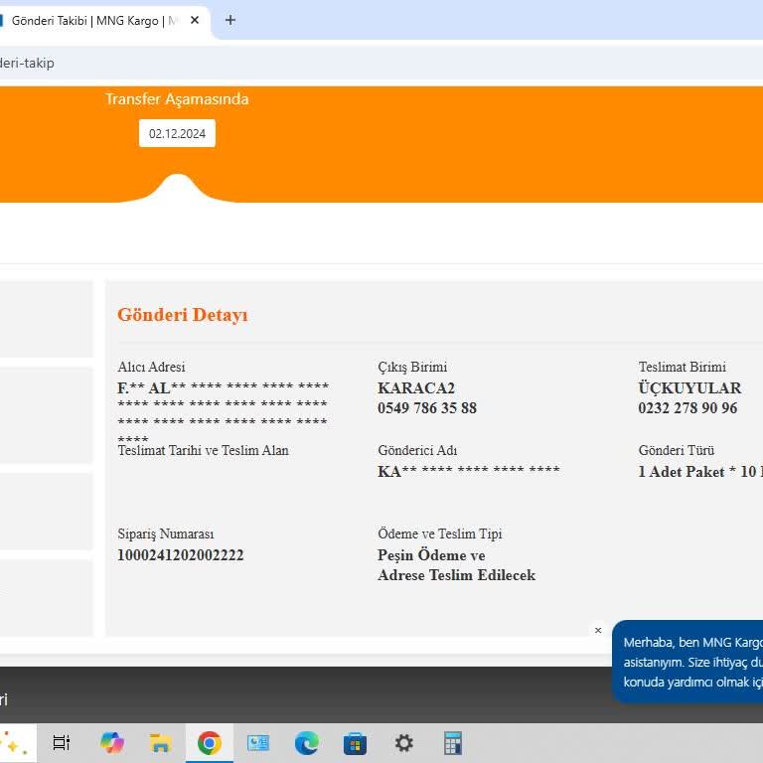Click the Çıkış Birimi label
The height and width of the screenshot is (763, 763).
point(412,367)
